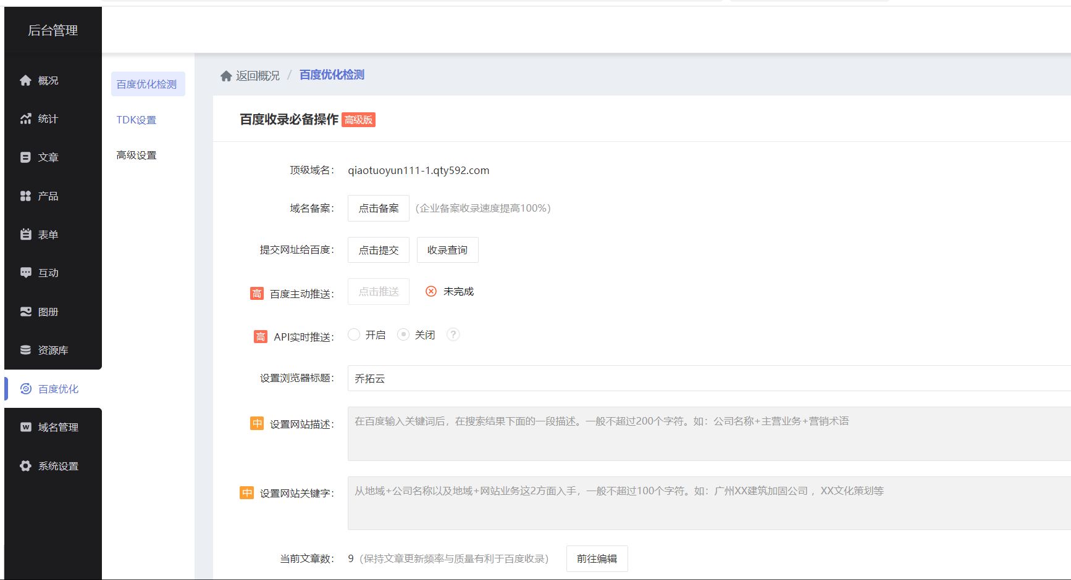Click the database icon beside 资源库
The image size is (1071, 580).
coord(25,350)
